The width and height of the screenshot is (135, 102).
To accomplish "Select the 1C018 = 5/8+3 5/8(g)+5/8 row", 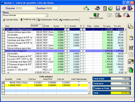I will coord(64,51).
